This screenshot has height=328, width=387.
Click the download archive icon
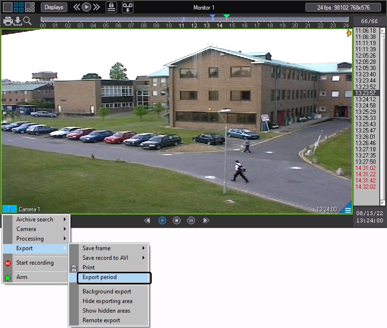pyautogui.click(x=18, y=21)
